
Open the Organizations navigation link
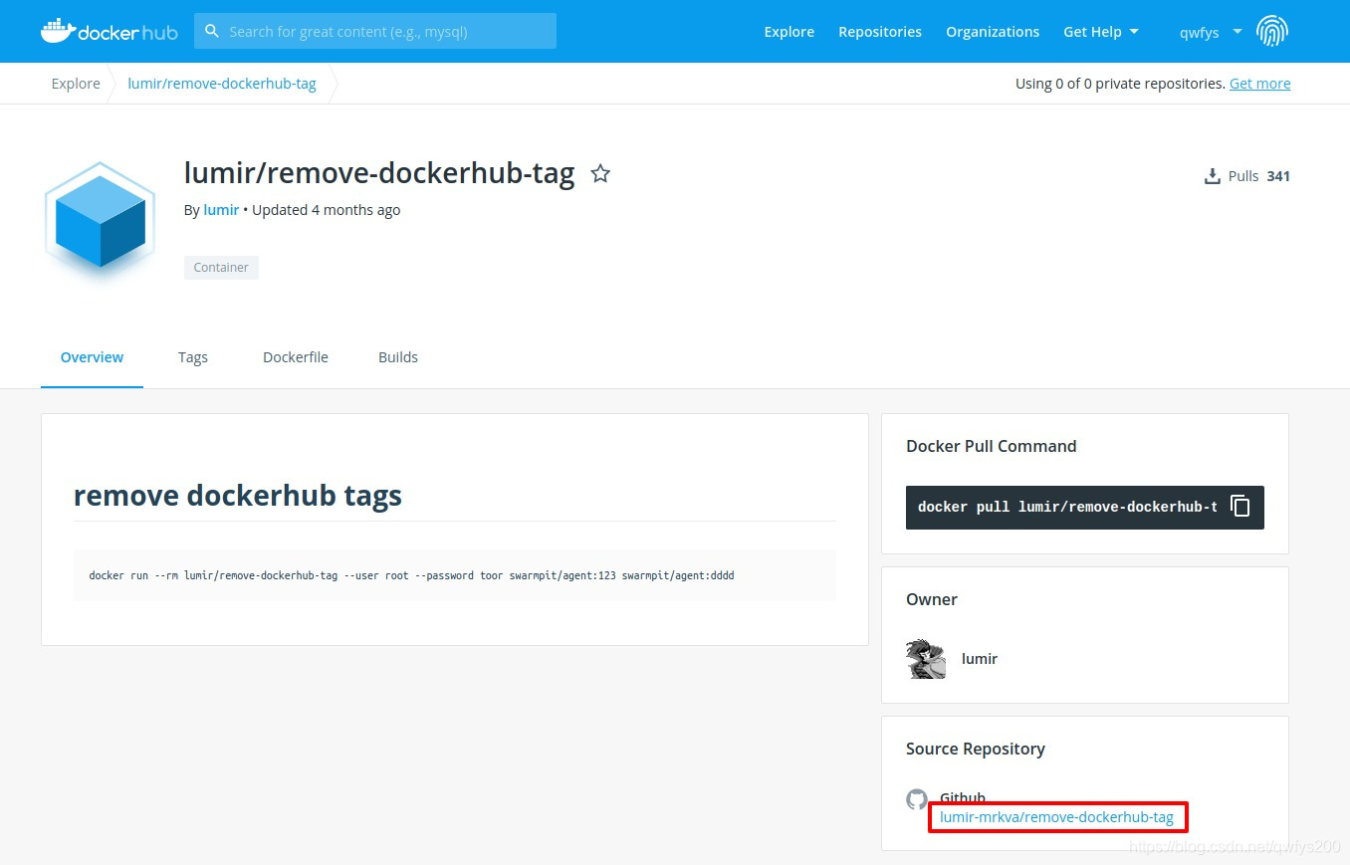tap(993, 32)
